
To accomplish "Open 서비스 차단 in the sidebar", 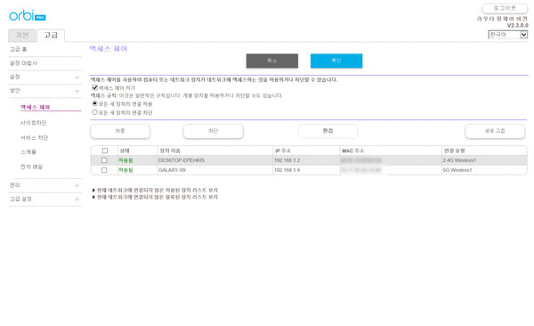I will tap(34, 138).
